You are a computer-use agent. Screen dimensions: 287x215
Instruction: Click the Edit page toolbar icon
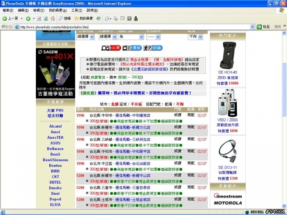pyautogui.click(x=122, y=18)
